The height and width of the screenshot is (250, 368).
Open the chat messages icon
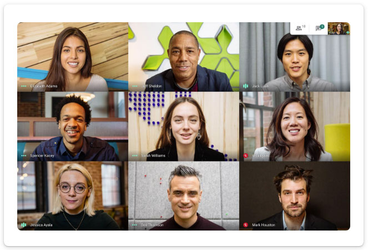click(319, 28)
